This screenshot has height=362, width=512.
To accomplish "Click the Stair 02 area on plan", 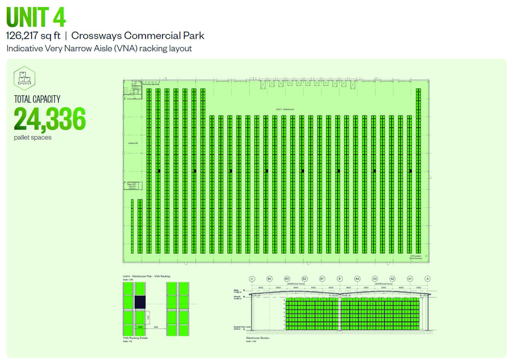I will (131, 185).
